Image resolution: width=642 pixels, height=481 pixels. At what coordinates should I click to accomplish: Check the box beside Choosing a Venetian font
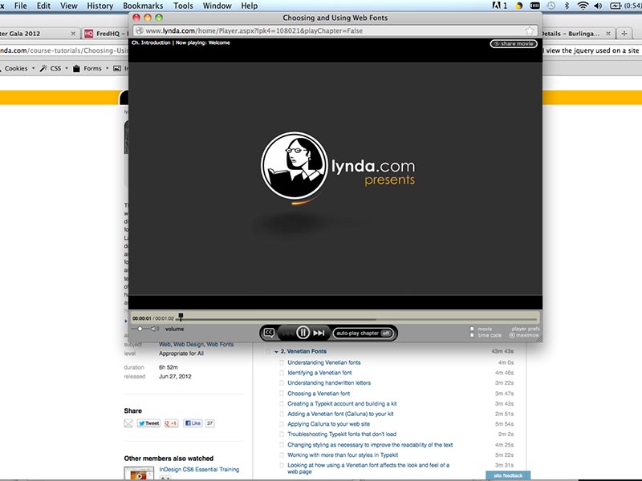(282, 394)
